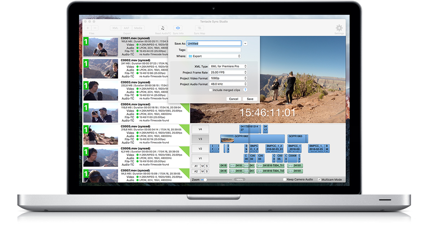The width and height of the screenshot is (433, 227).
Task: Select the C0001.mov thumbnail
Action: 101,47
